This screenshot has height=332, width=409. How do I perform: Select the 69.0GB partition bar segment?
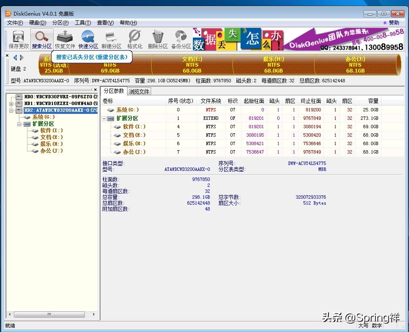click(110, 65)
